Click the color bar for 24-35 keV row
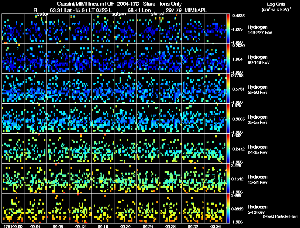Screen dimensions: 300x228 (228, 148)
